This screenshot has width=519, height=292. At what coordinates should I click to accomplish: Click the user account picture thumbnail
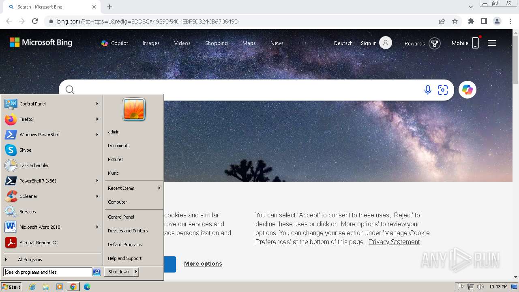pos(134,109)
